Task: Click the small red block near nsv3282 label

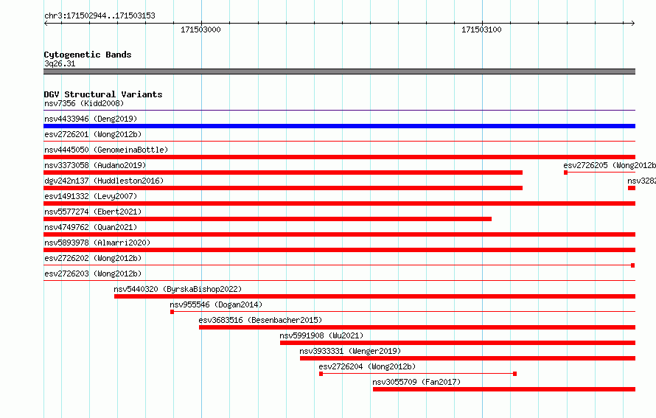Action: point(632,188)
